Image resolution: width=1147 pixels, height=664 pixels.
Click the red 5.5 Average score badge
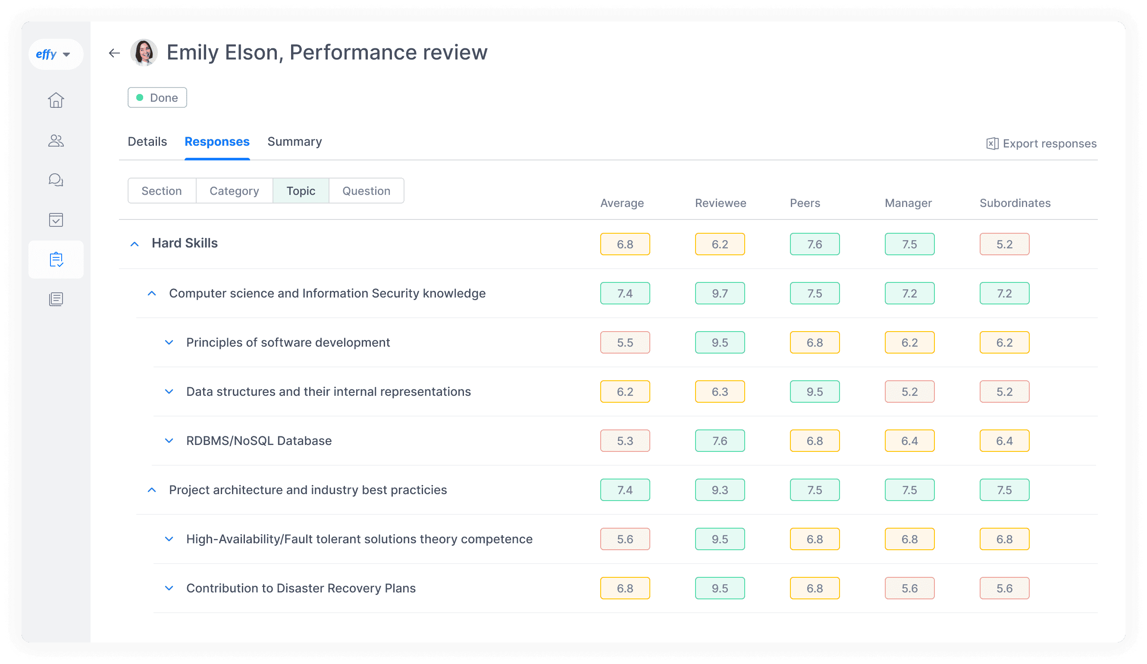(x=625, y=342)
